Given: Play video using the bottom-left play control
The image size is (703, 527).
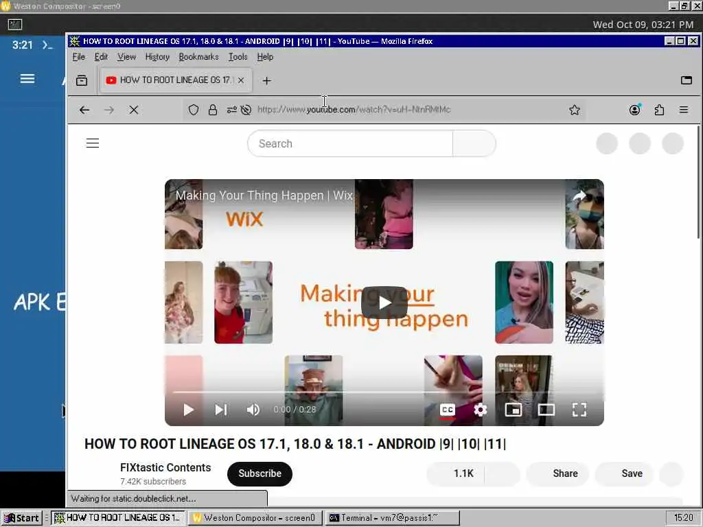Looking at the screenshot, I should (x=189, y=410).
